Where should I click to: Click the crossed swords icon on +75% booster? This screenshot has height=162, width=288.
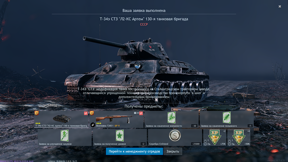coord(205,140)
